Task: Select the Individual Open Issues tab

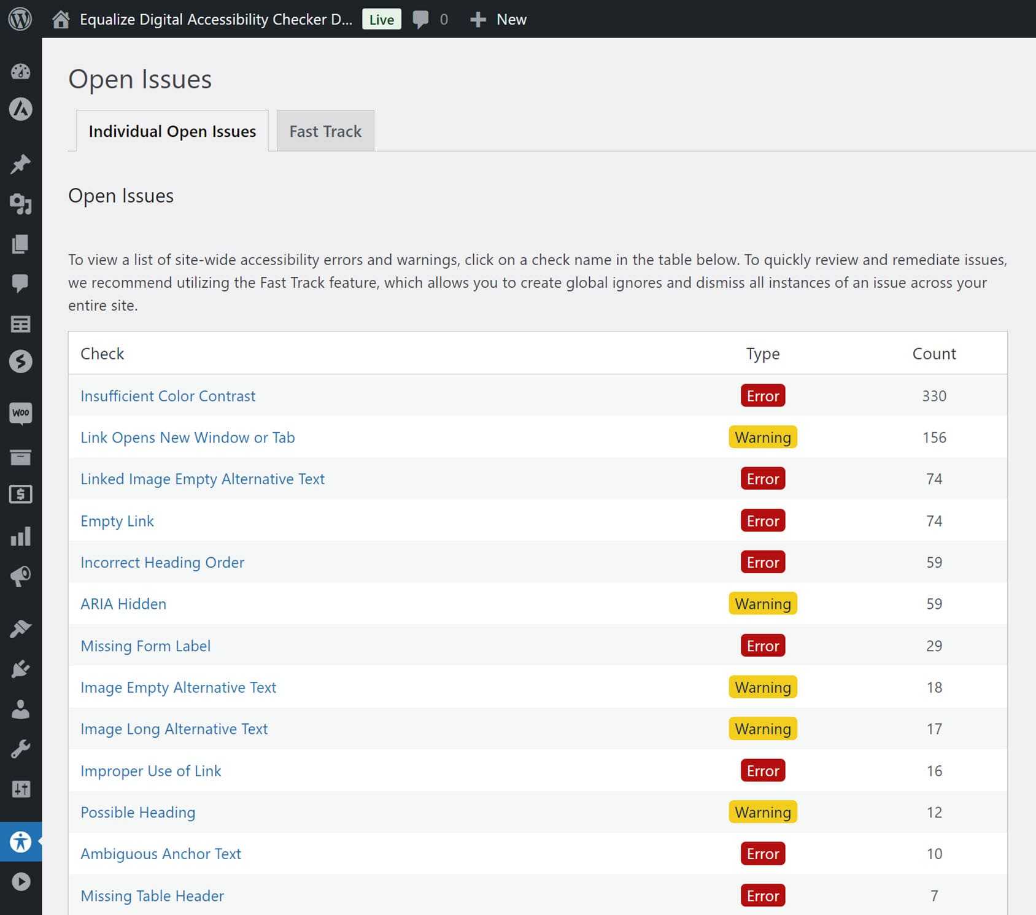Action: coord(172,131)
